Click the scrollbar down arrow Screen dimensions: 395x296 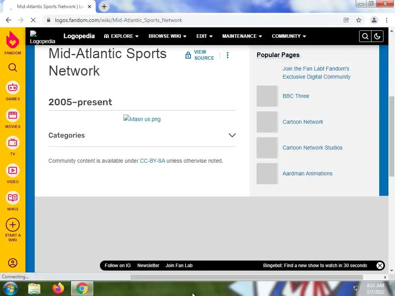392,271
